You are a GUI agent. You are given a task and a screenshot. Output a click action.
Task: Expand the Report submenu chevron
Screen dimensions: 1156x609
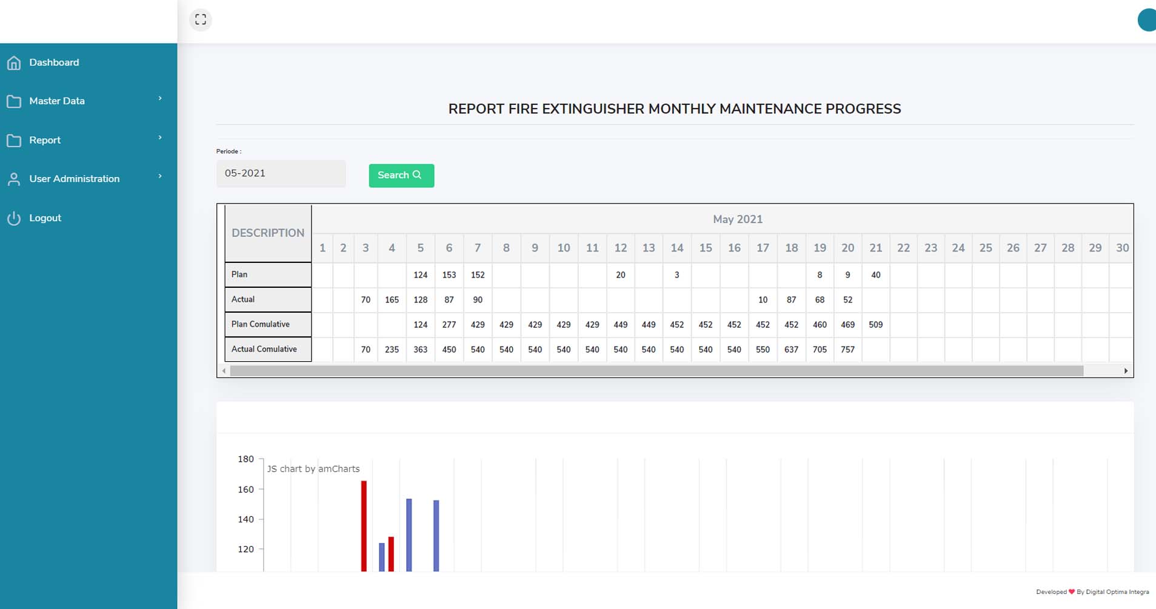click(x=160, y=138)
